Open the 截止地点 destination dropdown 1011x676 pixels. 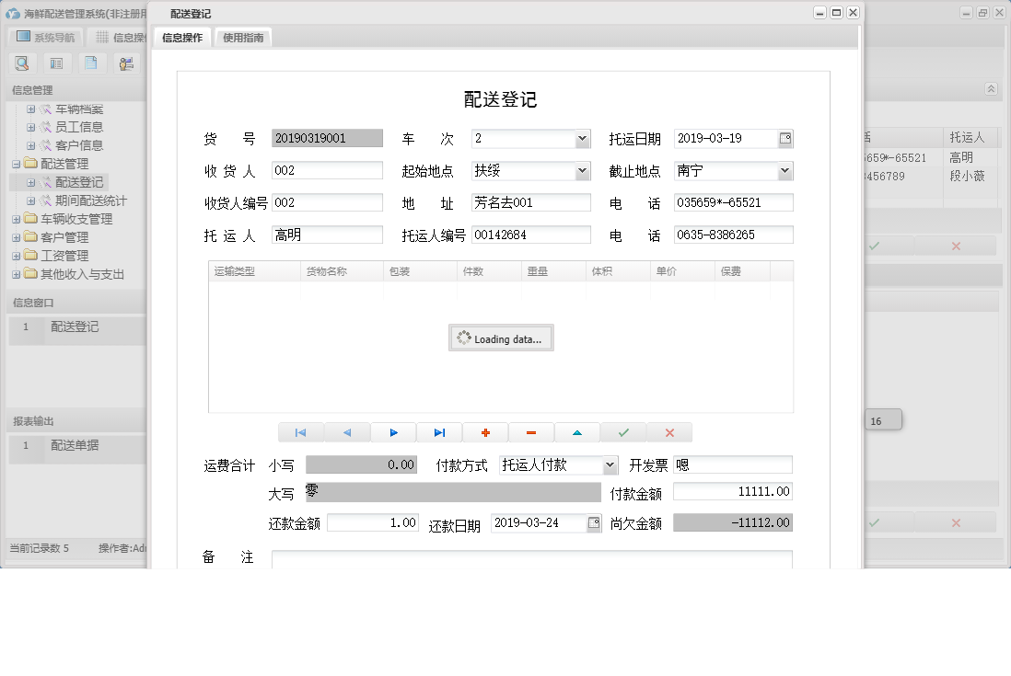coord(783,171)
